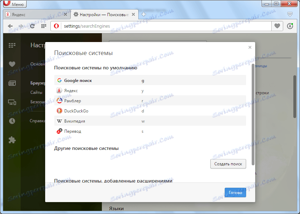This screenshot has width=300, height=214.
Task: Click the dialog's vertical scrollbar
Action: (x=253, y=115)
